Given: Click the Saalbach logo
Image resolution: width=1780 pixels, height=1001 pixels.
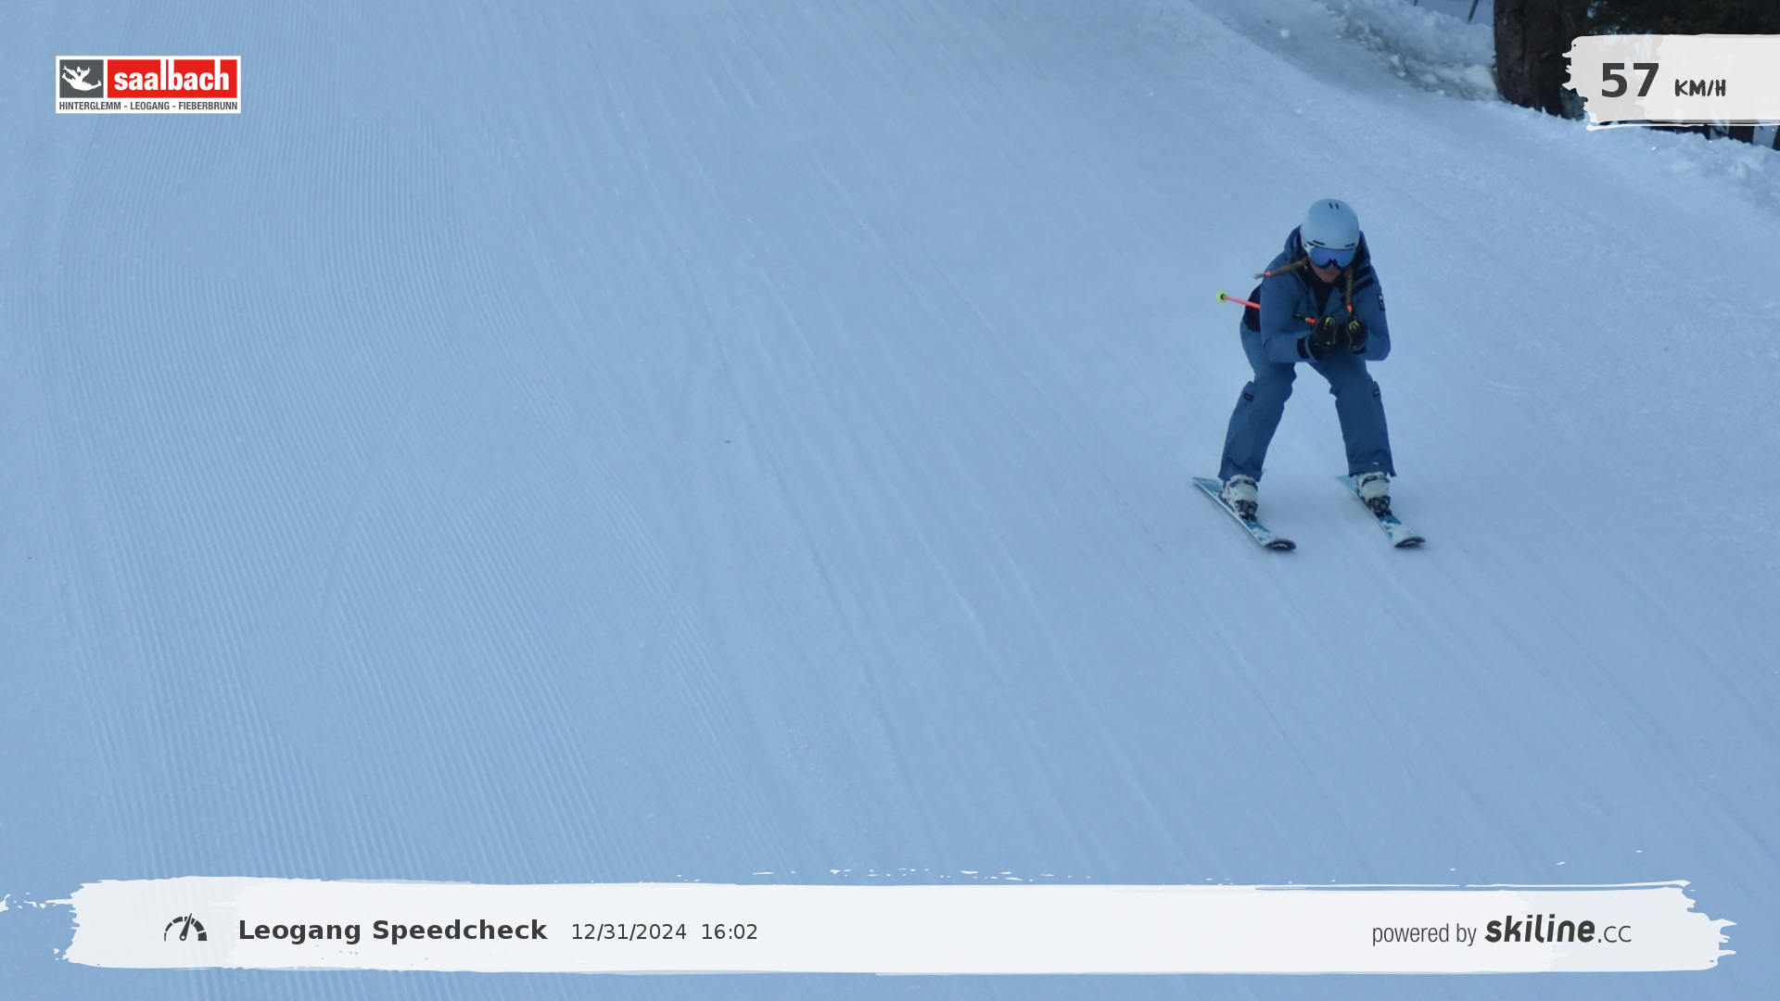Looking at the screenshot, I should (148, 83).
